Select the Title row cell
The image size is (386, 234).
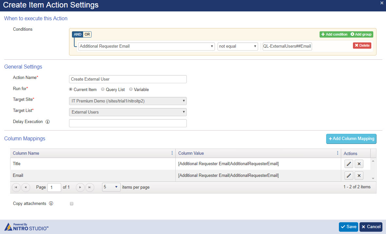coord(93,164)
